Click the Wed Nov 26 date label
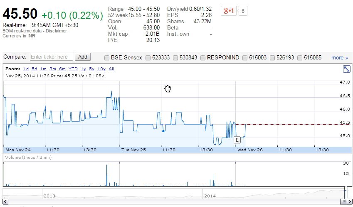Viewport: 353px width, 207px height. click(x=250, y=150)
